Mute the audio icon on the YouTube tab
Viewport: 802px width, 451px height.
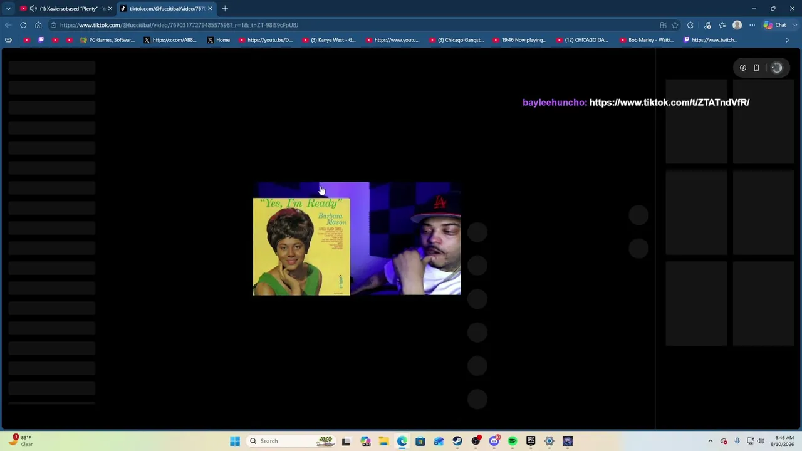[x=33, y=8]
